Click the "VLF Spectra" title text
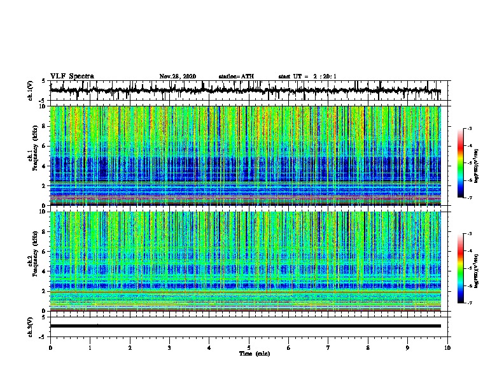This screenshot has width=504, height=390. tap(72, 76)
